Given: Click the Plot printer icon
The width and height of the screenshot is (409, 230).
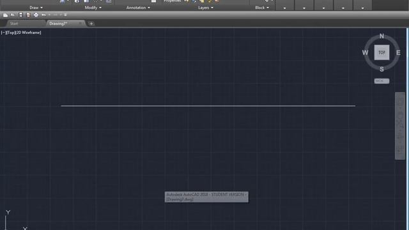Looking at the screenshot, I should (36, 15).
